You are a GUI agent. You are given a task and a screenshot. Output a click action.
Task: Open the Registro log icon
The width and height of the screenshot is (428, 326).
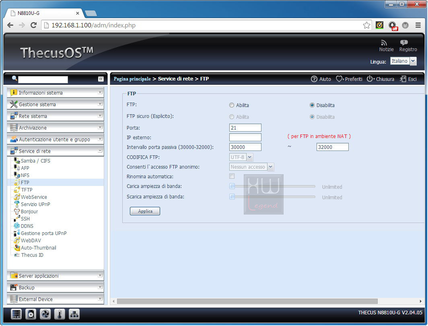click(404, 43)
